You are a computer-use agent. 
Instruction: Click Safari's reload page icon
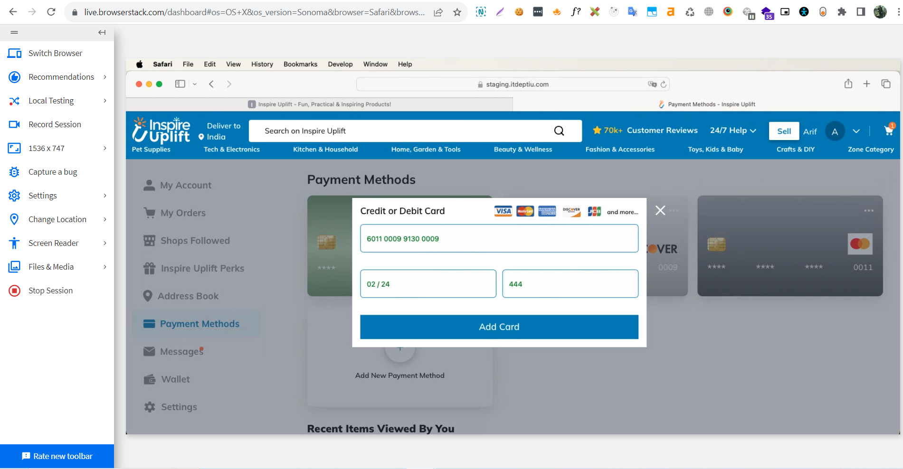click(664, 84)
